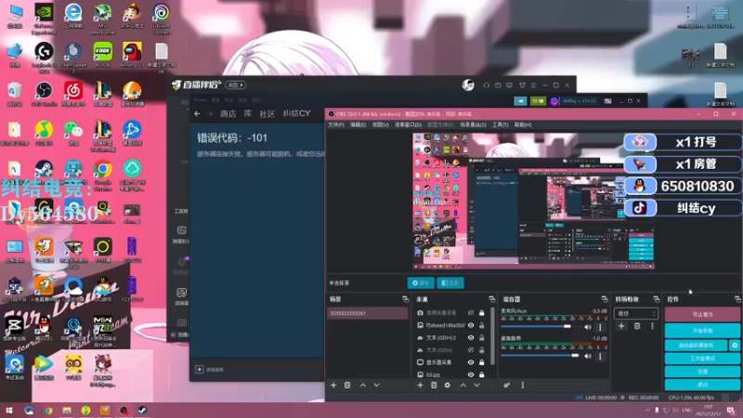Viewport: 743px width, 418px height.
Task: Click 滤镜 filters button above Scenes
Action: pyautogui.click(x=450, y=283)
